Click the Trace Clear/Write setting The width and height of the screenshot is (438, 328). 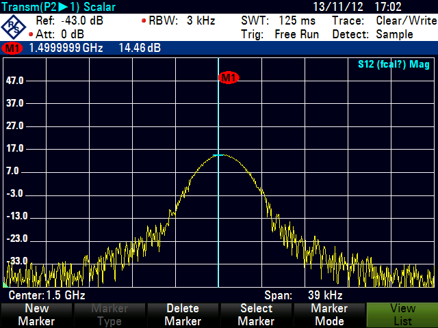click(383, 20)
